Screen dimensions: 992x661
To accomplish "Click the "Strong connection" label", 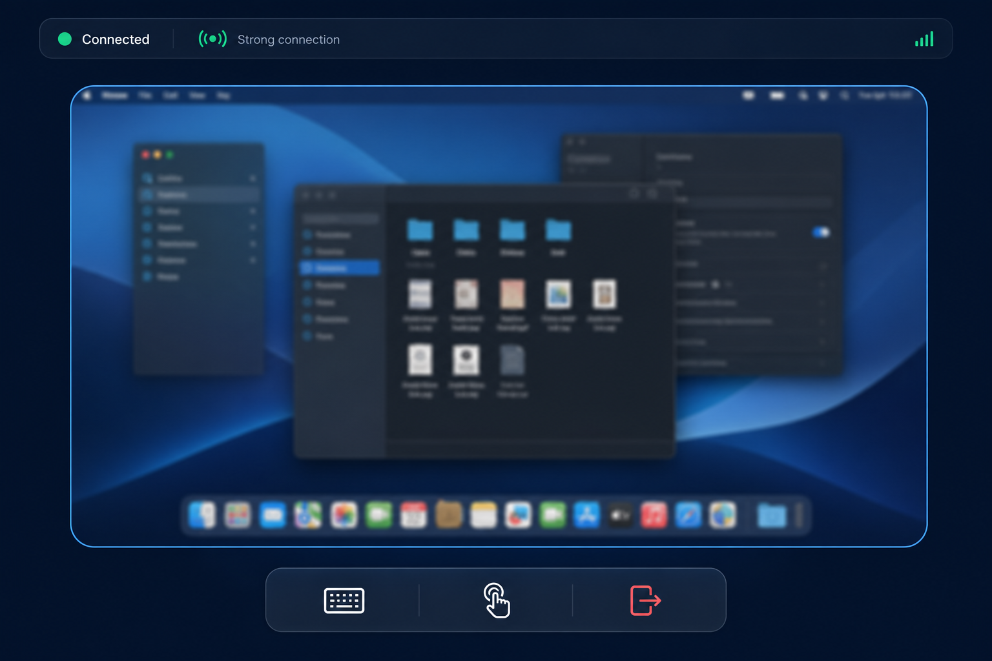I will [289, 39].
